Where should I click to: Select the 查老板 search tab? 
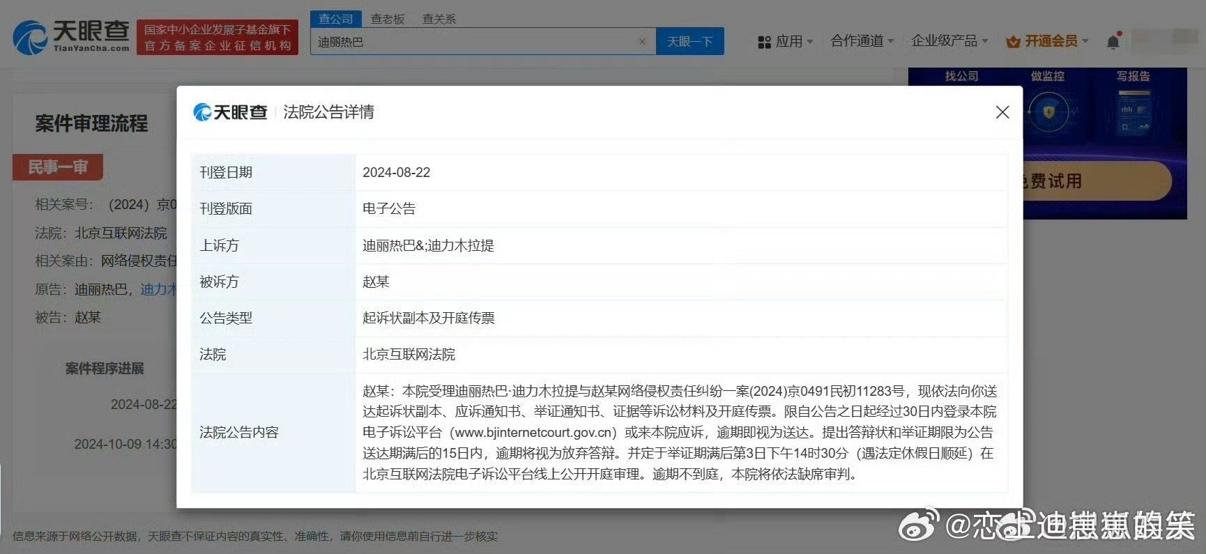click(388, 19)
